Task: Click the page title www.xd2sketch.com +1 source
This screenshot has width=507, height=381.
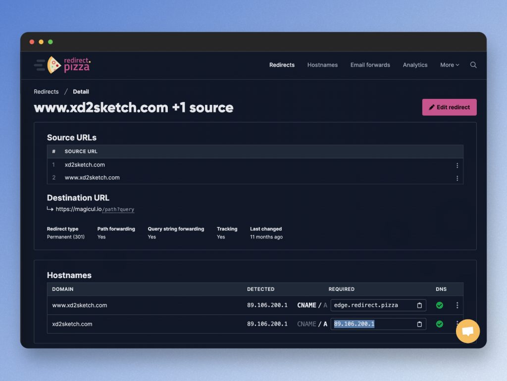Action: click(134, 107)
